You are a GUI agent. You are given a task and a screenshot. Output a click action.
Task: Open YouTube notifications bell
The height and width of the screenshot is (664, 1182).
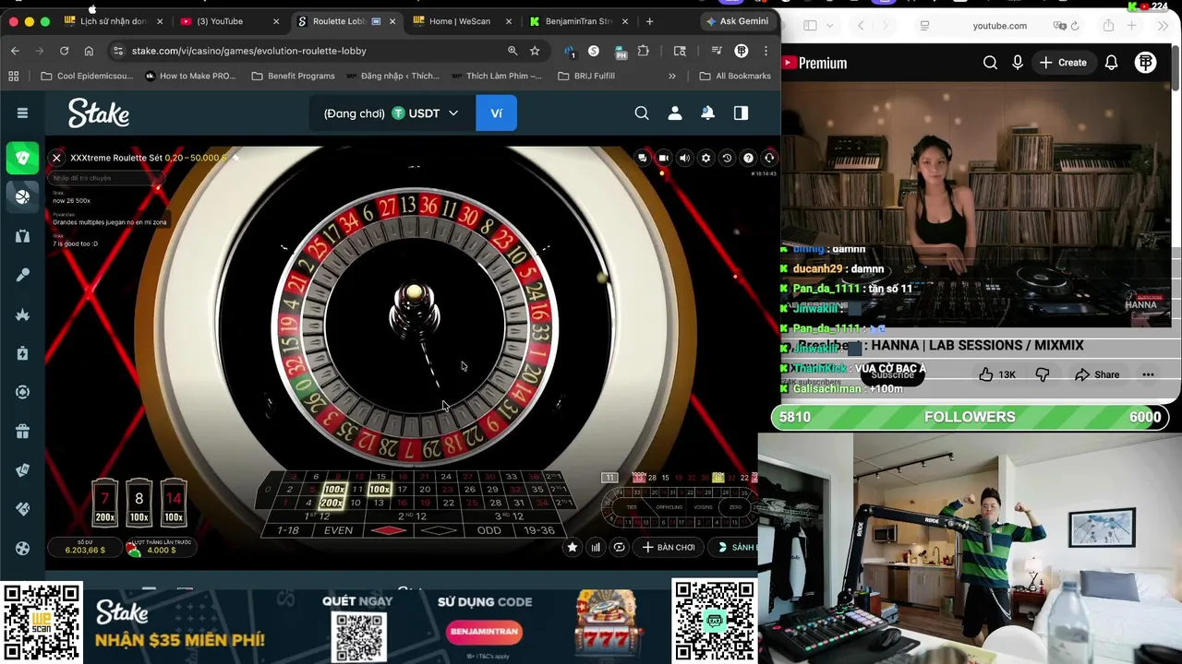[1112, 63]
